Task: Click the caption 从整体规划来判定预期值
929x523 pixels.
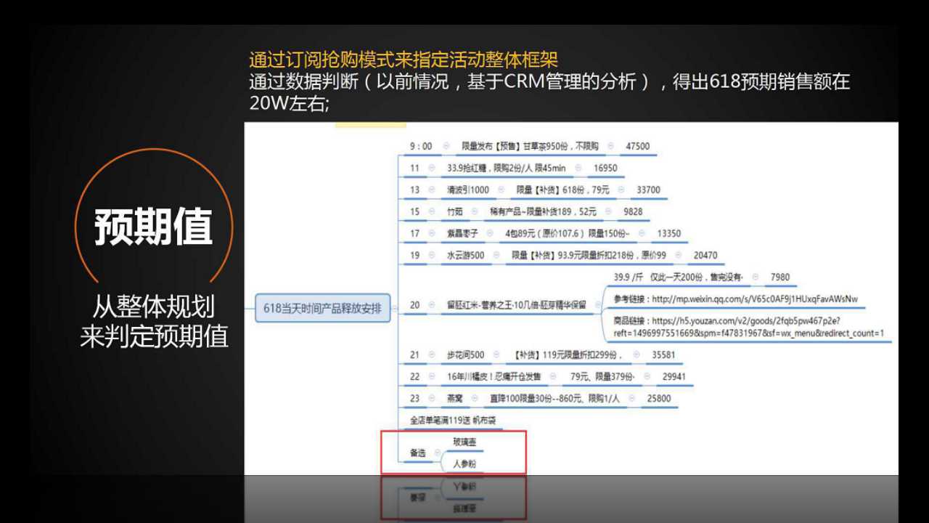Action: 154,321
